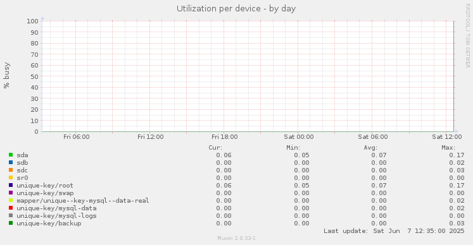Select the unique-key/swap legend label
This screenshot has width=473, height=245.
pyautogui.click(x=45, y=193)
